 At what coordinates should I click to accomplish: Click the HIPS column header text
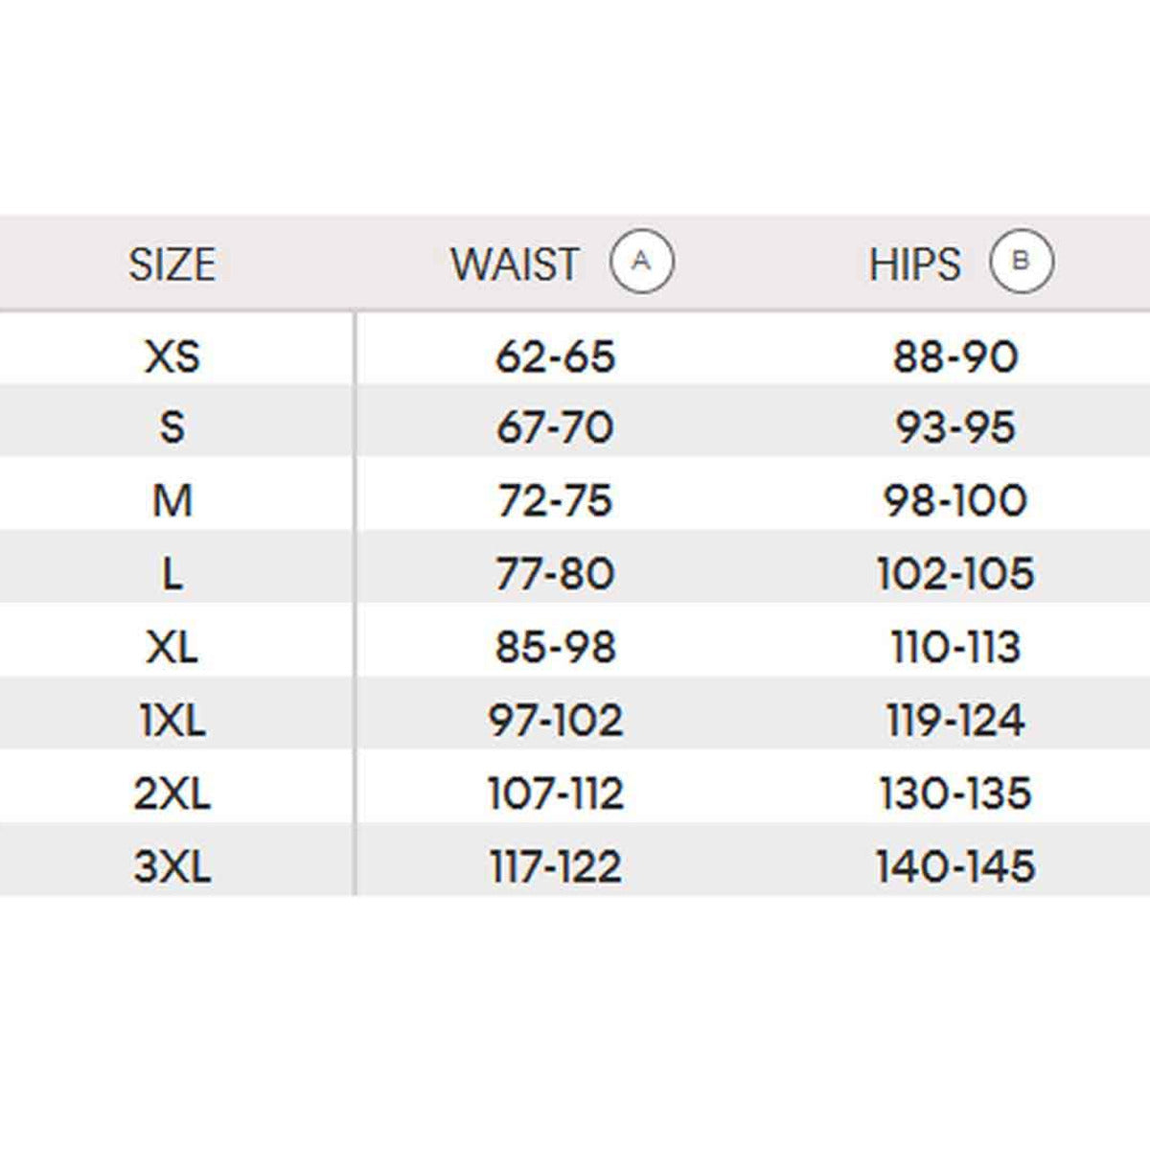pos(914,264)
